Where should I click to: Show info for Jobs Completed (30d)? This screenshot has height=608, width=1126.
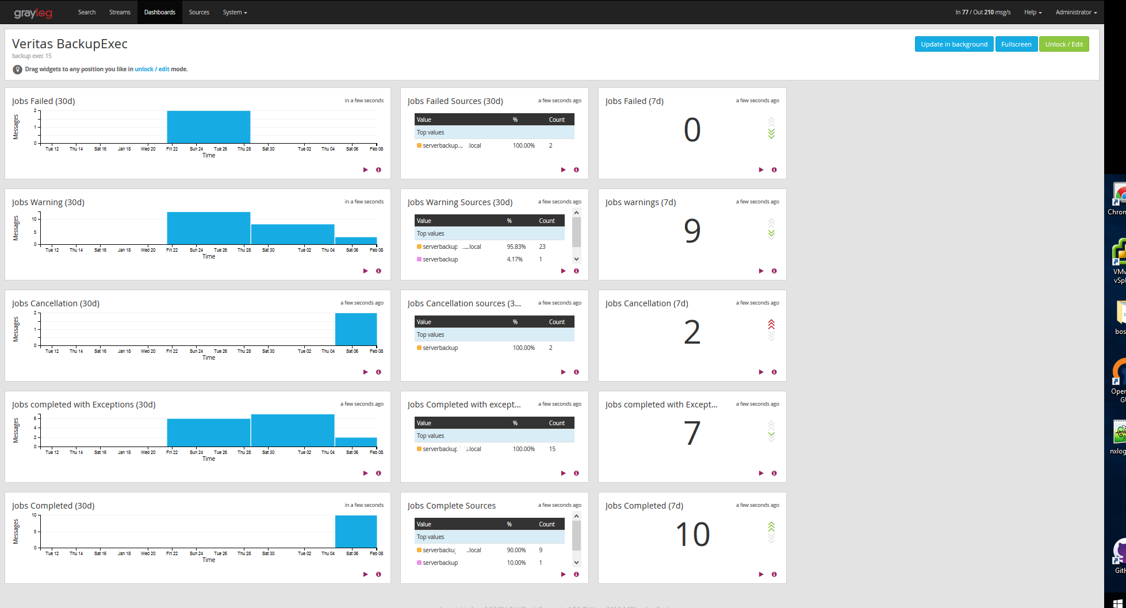[x=378, y=574]
